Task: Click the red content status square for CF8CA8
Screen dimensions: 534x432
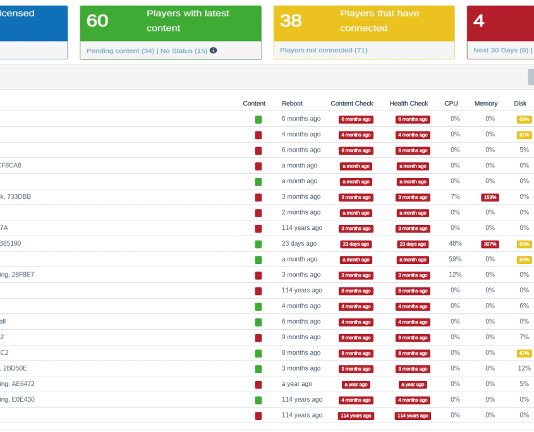Action: tap(258, 166)
